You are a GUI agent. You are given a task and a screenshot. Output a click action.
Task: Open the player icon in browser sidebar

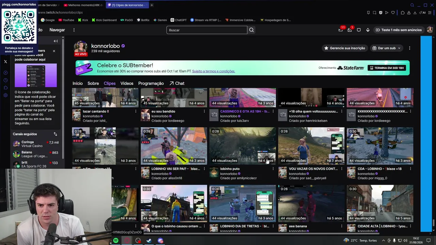[5, 73]
